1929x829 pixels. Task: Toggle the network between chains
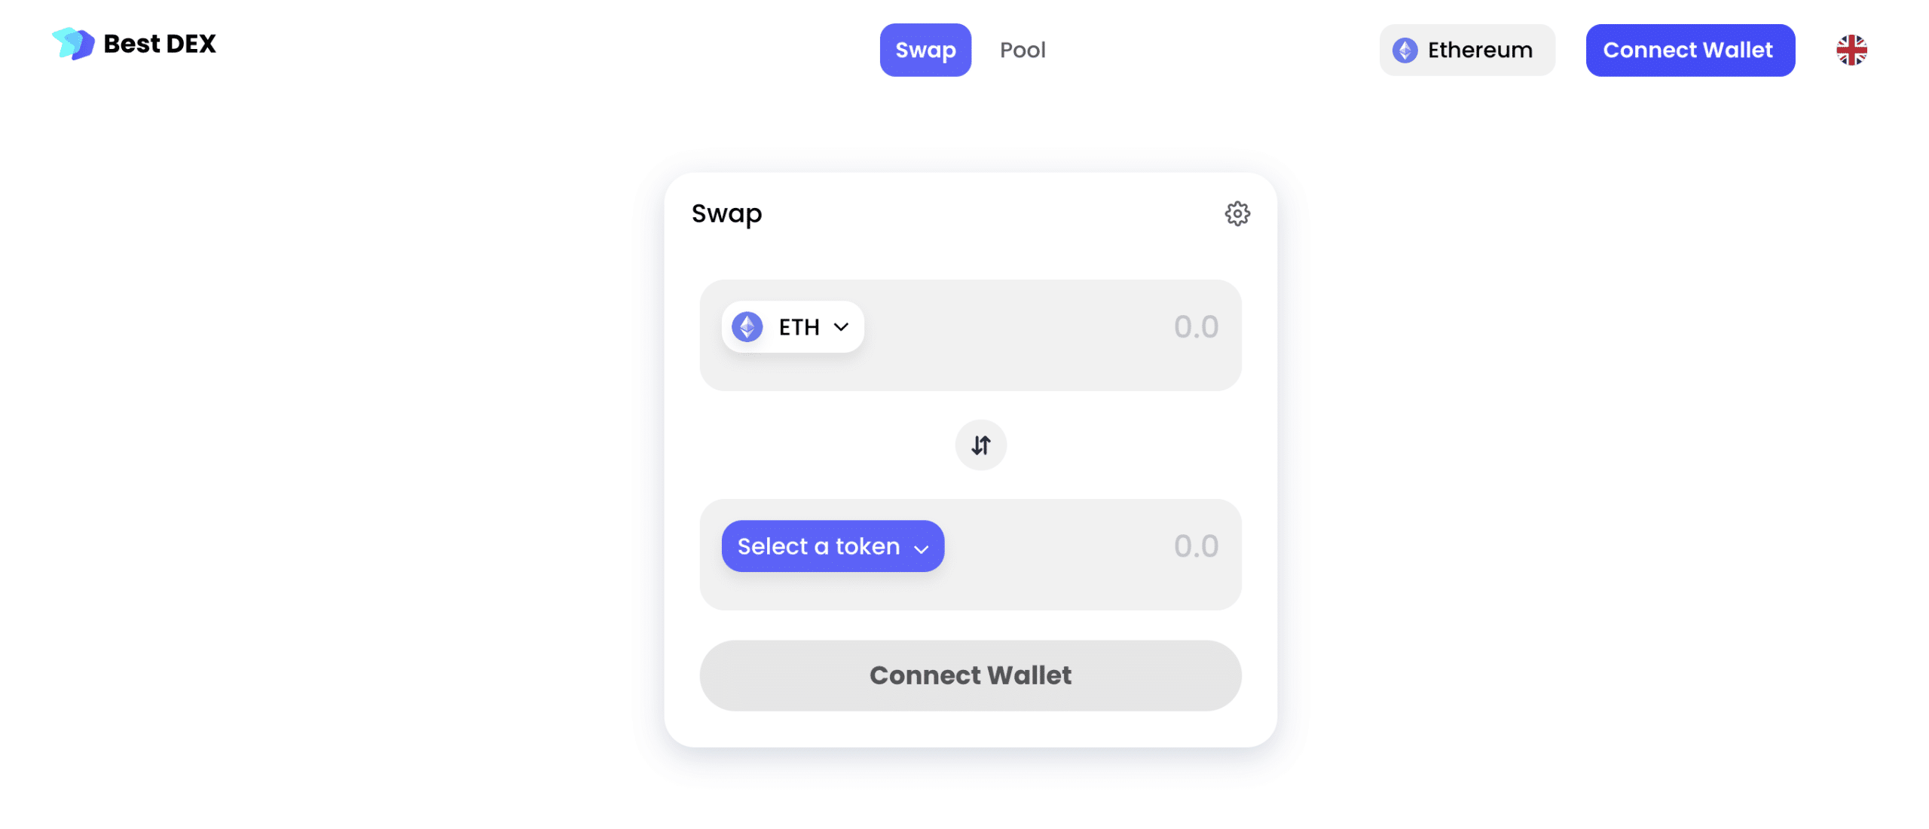pyautogui.click(x=1466, y=49)
